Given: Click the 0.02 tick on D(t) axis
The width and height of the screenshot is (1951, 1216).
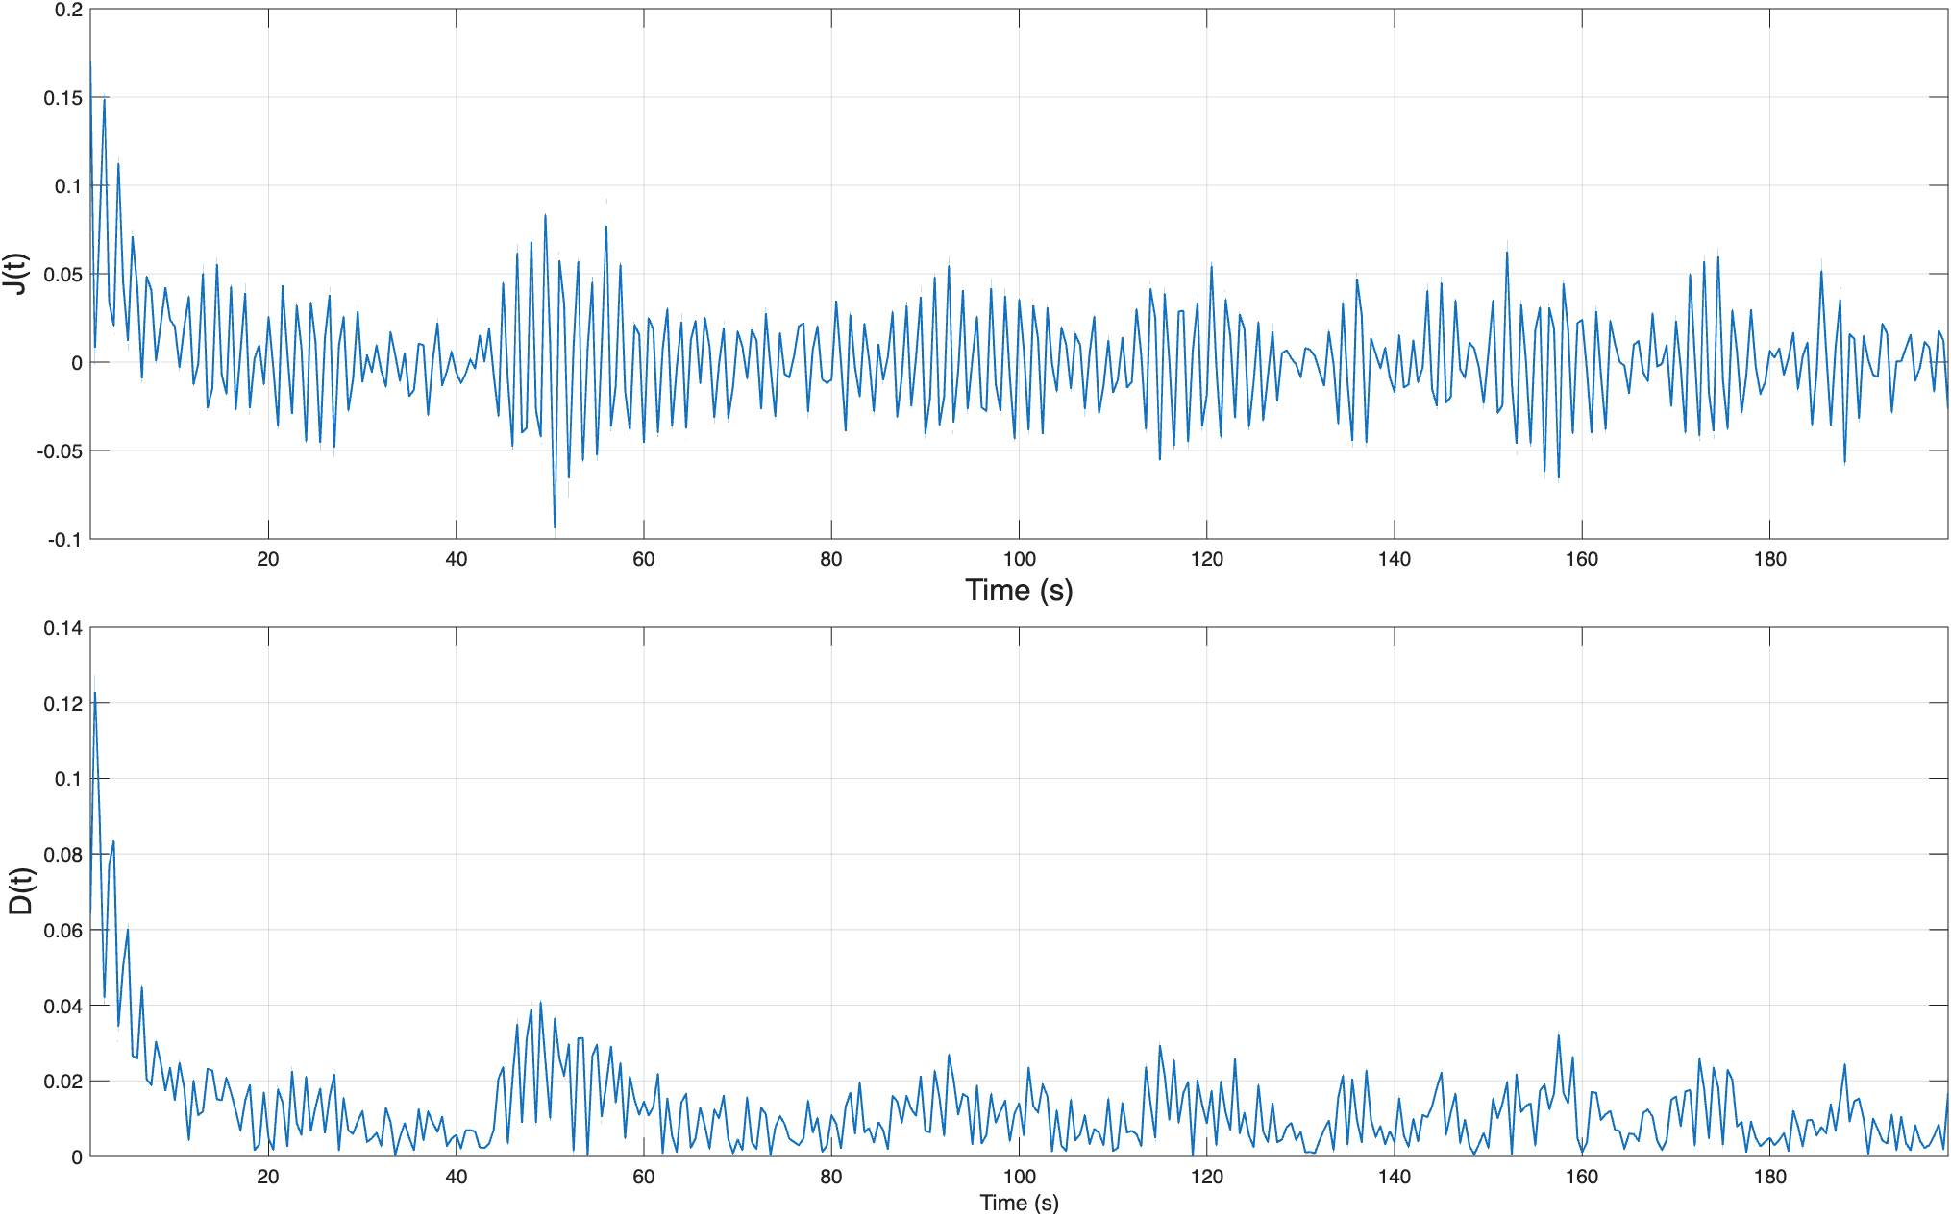Looking at the screenshot, I should pyautogui.click(x=63, y=1082).
